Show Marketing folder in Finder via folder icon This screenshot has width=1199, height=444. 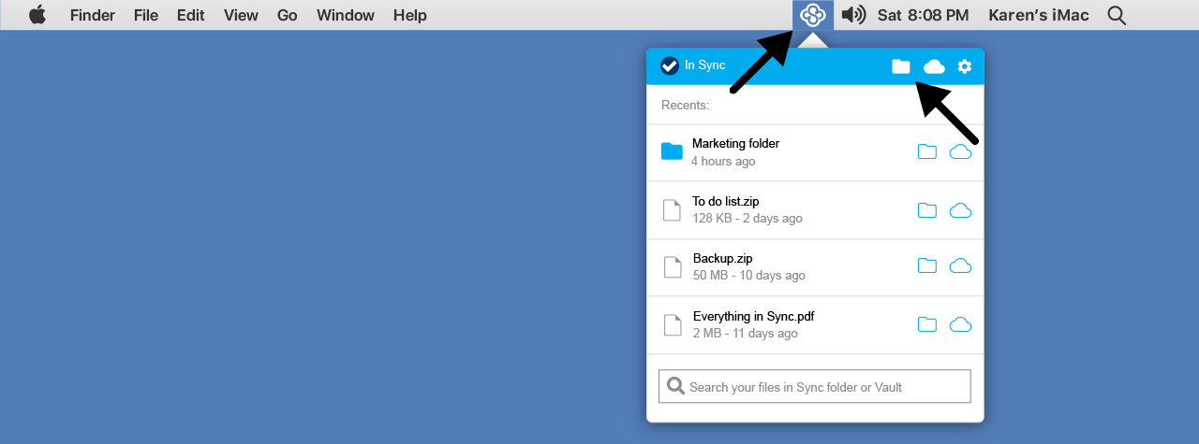pyautogui.click(x=926, y=152)
